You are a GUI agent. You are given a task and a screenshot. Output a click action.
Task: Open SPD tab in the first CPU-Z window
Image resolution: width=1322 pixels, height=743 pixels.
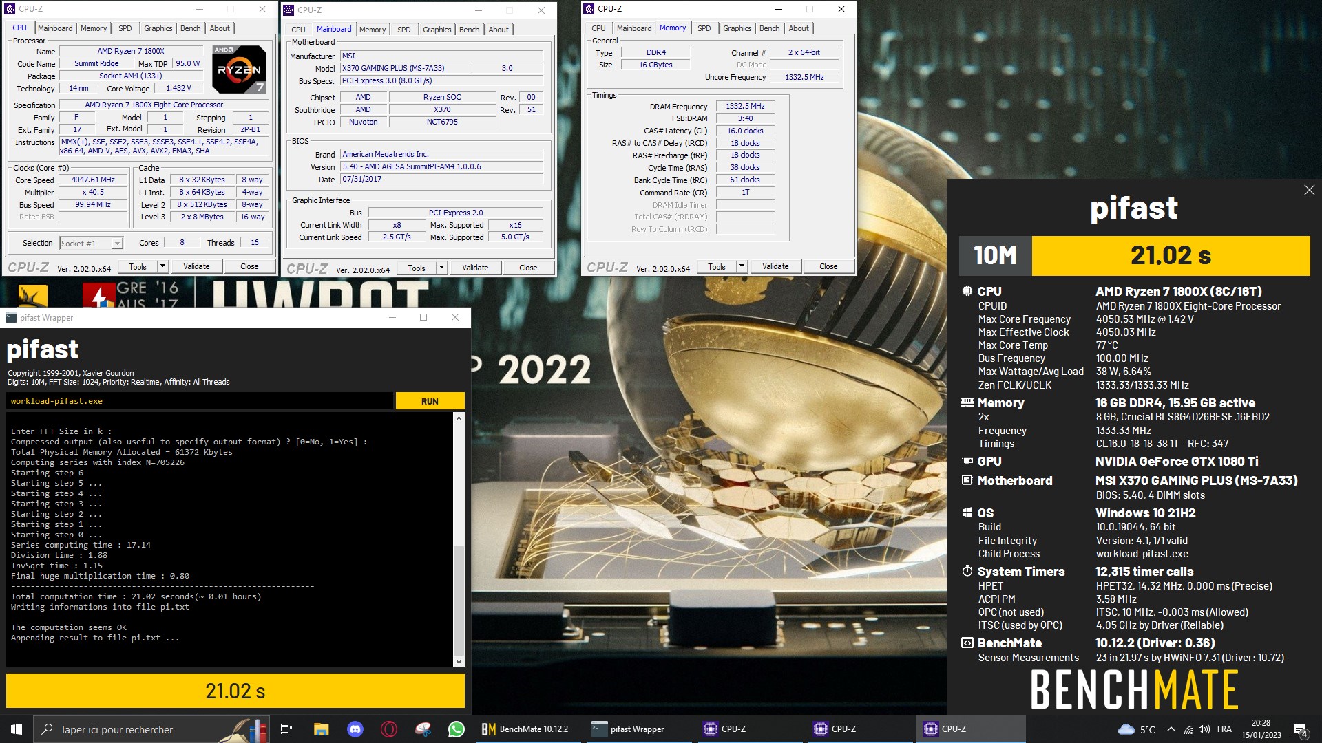tap(125, 28)
